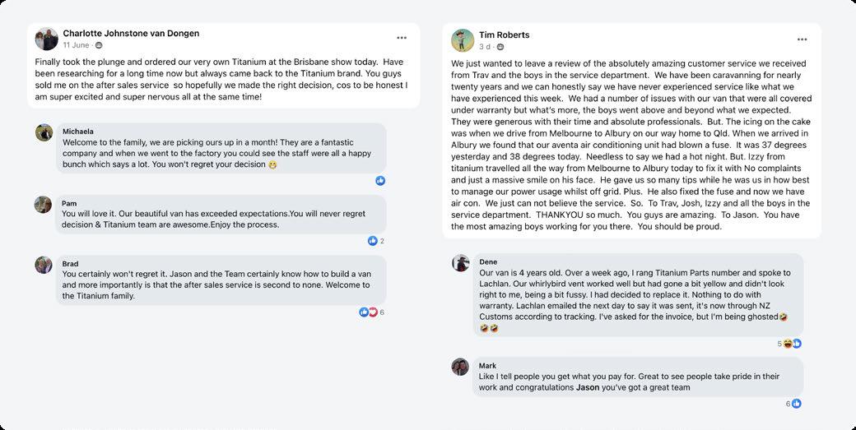This screenshot has width=856, height=430.
Task: Click the like reaction on Mark's comment
Action: click(796, 404)
